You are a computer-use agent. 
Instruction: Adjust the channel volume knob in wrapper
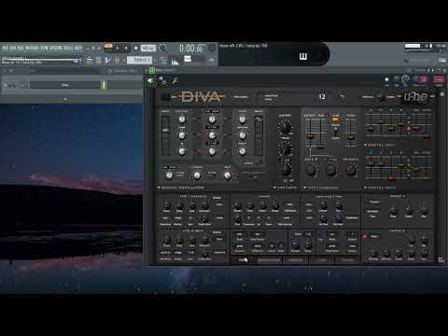(x=405, y=79)
